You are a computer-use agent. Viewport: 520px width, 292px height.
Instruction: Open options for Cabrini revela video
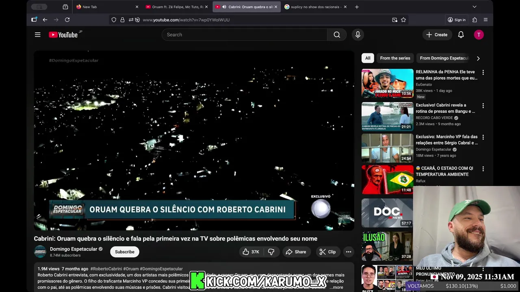point(483,105)
